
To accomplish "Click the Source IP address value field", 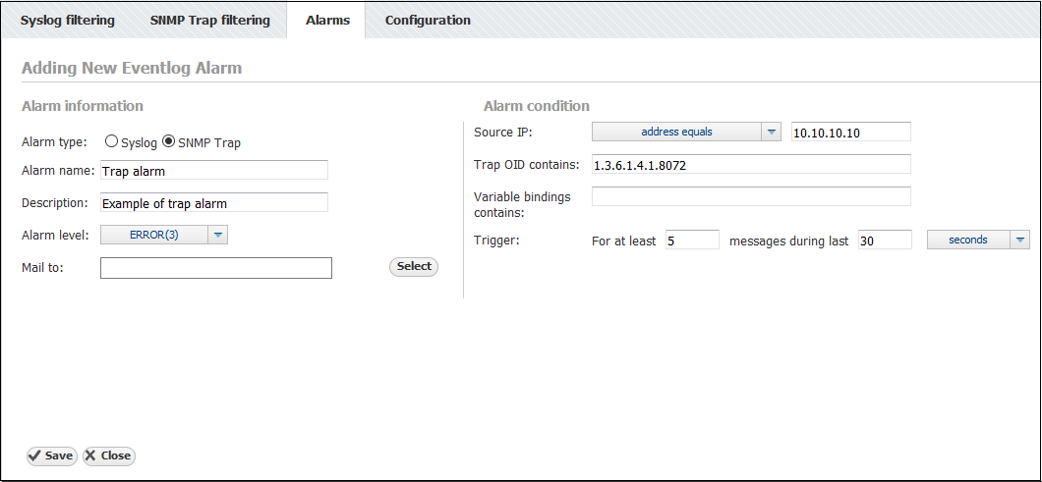I will 850,132.
